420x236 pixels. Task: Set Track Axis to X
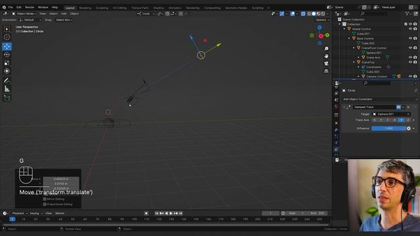point(375,120)
